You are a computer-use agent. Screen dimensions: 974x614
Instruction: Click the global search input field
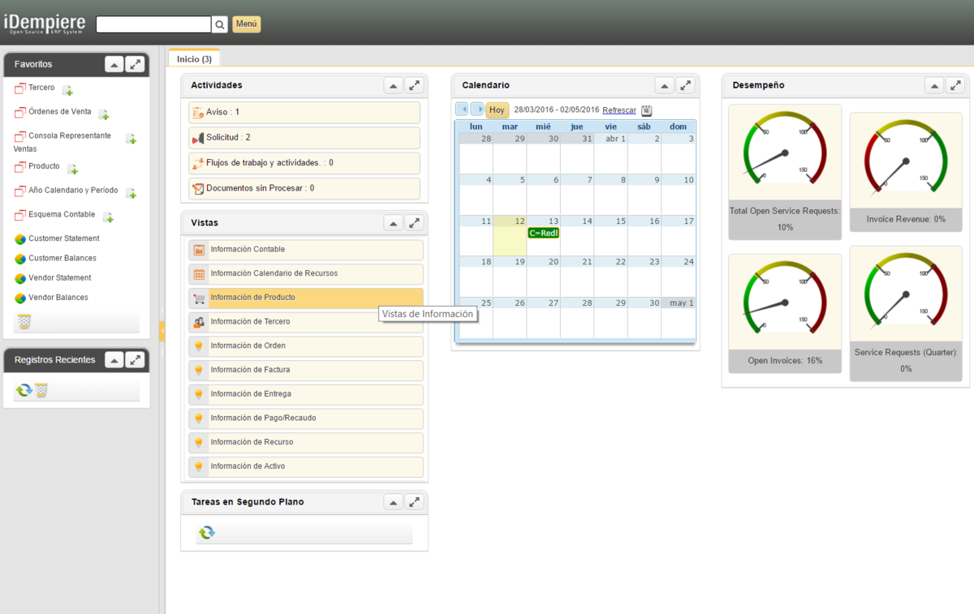[x=153, y=24]
